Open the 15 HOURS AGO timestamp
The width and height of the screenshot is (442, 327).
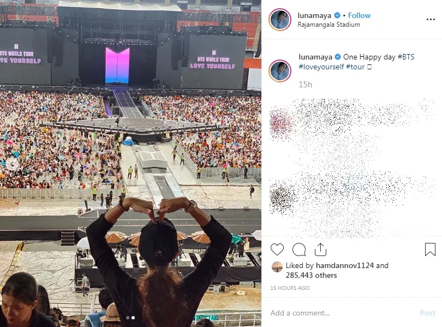click(290, 288)
